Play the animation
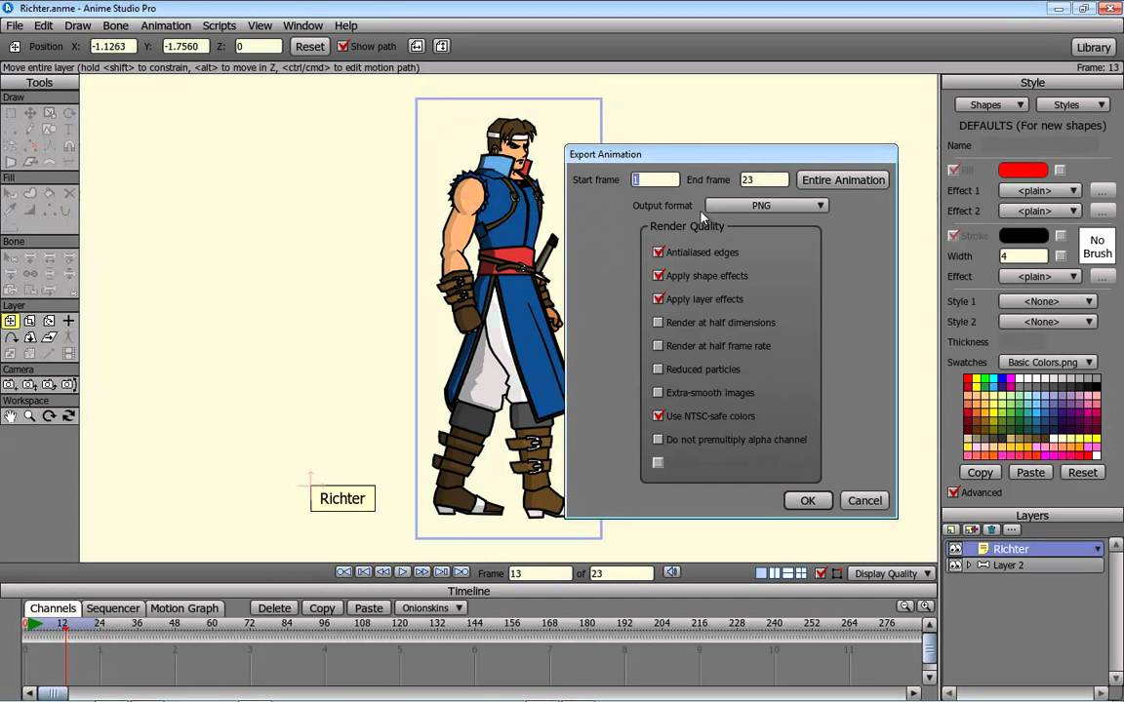This screenshot has width=1124, height=702. pyautogui.click(x=403, y=572)
